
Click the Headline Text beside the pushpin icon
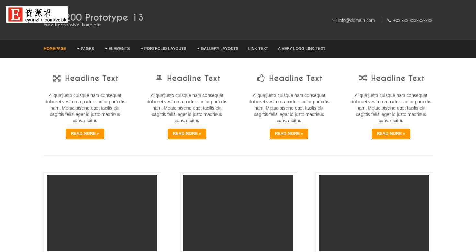[194, 78]
